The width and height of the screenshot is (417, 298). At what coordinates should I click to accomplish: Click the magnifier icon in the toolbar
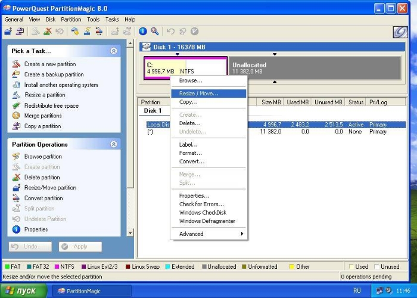pyautogui.click(x=155, y=31)
